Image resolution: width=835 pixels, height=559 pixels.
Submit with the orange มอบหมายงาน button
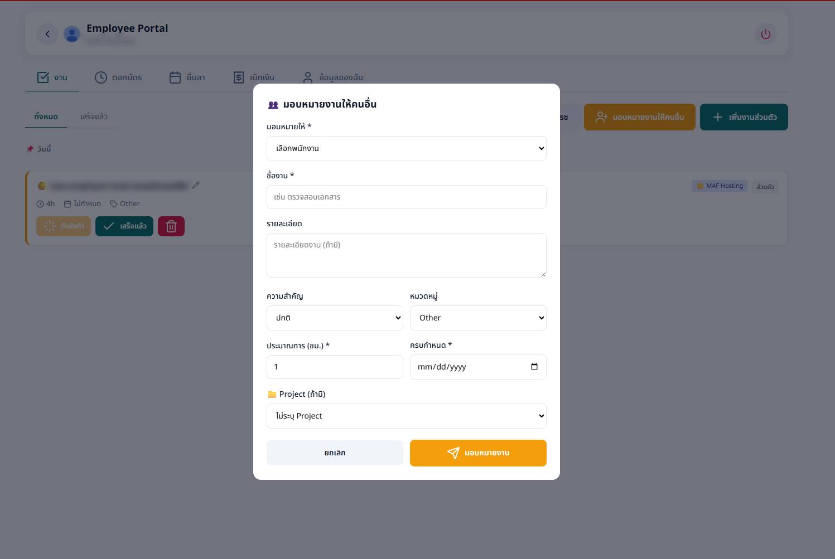[x=478, y=453]
